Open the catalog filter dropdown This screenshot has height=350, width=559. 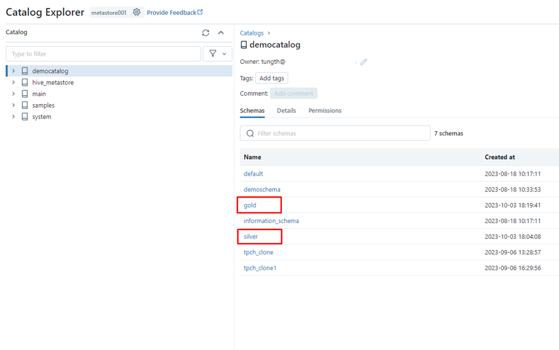pos(217,54)
